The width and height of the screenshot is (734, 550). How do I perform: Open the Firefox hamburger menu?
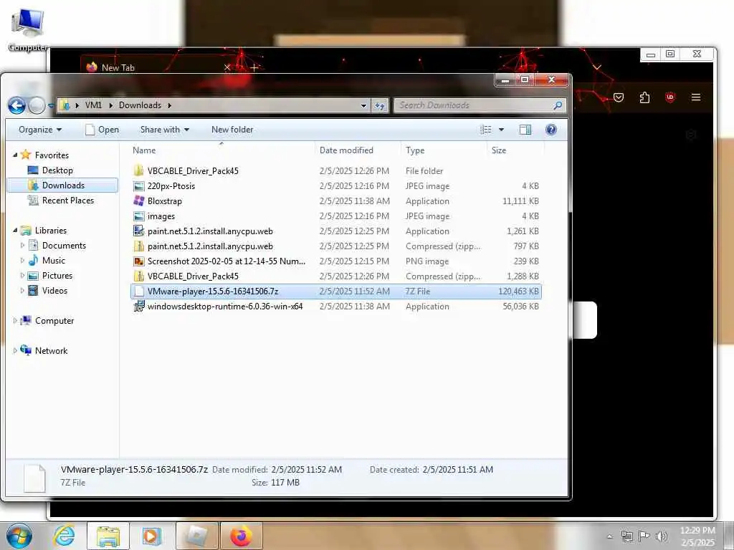pyautogui.click(x=696, y=97)
